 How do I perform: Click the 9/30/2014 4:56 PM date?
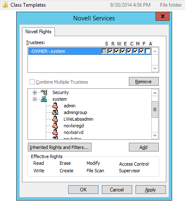tap(130, 5)
